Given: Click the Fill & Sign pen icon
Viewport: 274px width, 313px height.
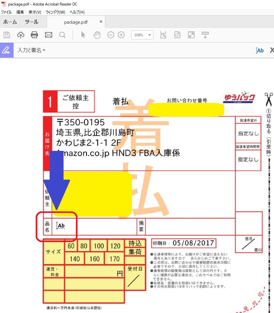Looking at the screenshot, I should (6, 50).
